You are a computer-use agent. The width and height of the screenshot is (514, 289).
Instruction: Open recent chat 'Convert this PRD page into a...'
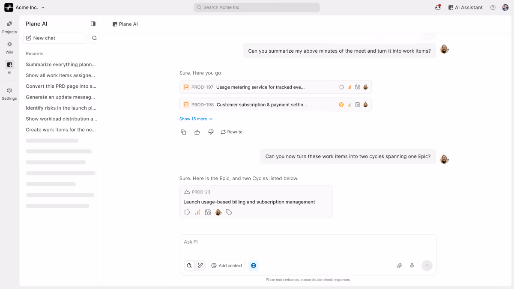point(61,86)
